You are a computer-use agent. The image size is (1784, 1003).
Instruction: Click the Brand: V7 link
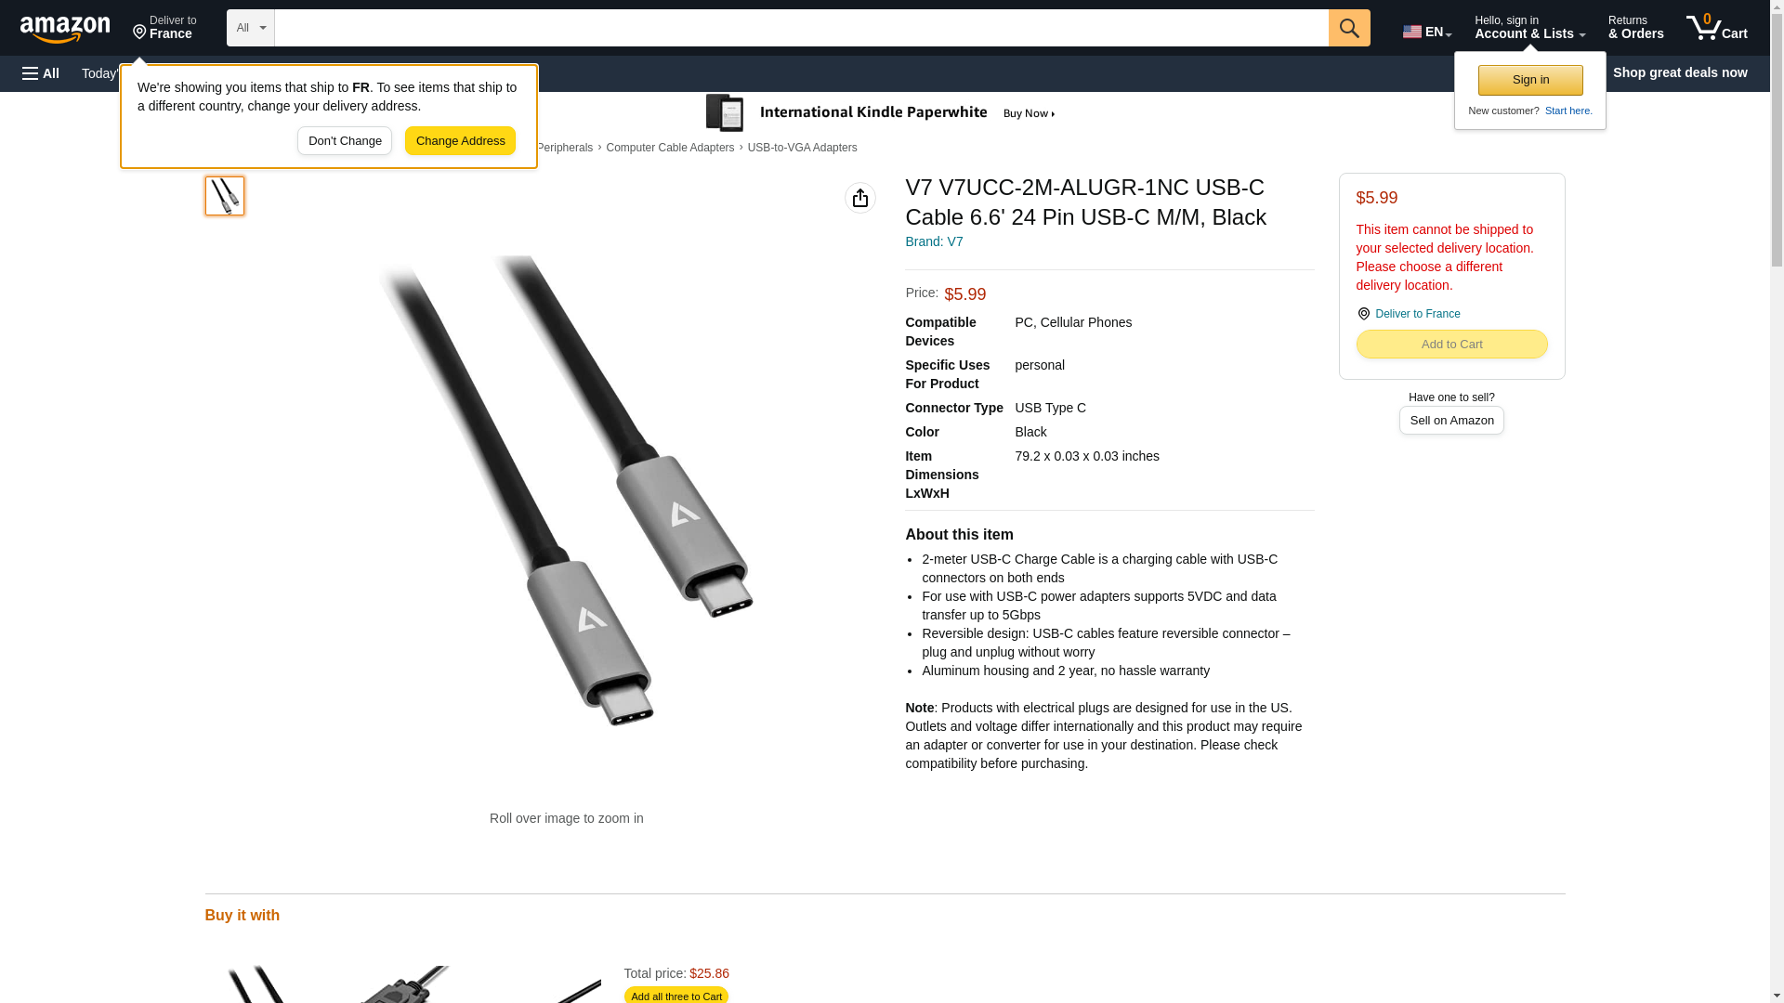point(934,241)
